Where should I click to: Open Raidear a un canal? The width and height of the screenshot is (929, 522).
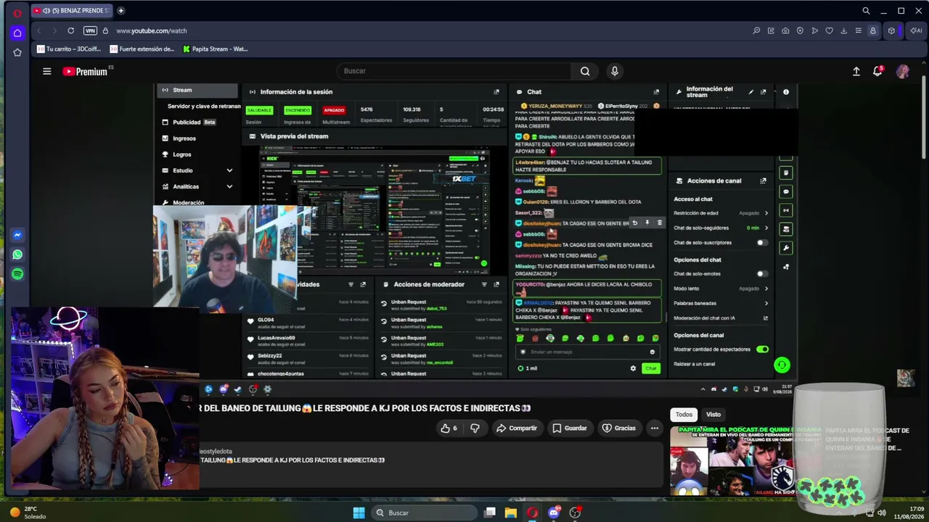(x=695, y=364)
